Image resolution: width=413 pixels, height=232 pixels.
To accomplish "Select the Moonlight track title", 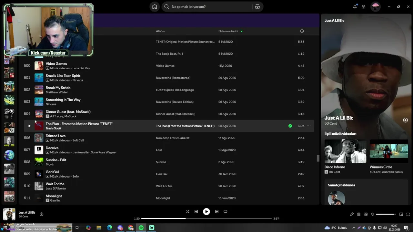I will click(x=54, y=196).
